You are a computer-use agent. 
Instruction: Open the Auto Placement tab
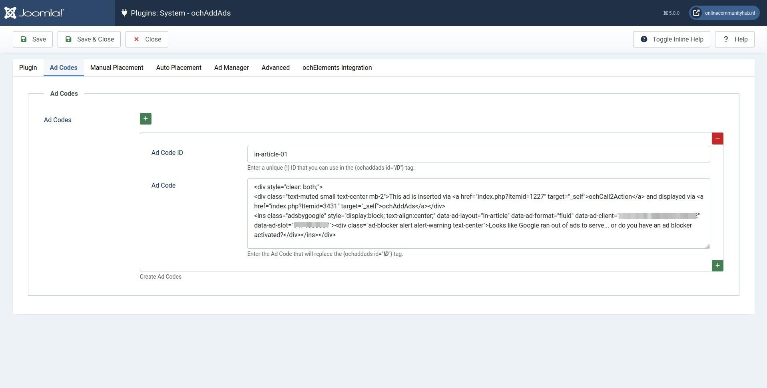pos(179,68)
